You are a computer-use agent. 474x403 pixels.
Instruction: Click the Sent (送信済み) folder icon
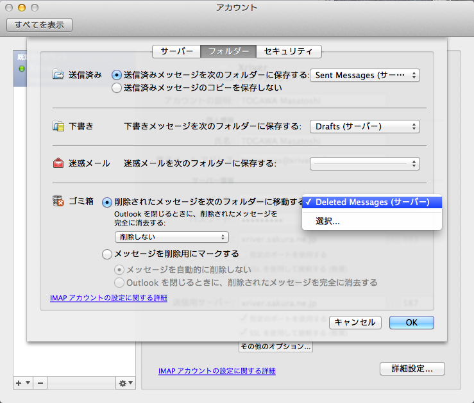point(58,75)
